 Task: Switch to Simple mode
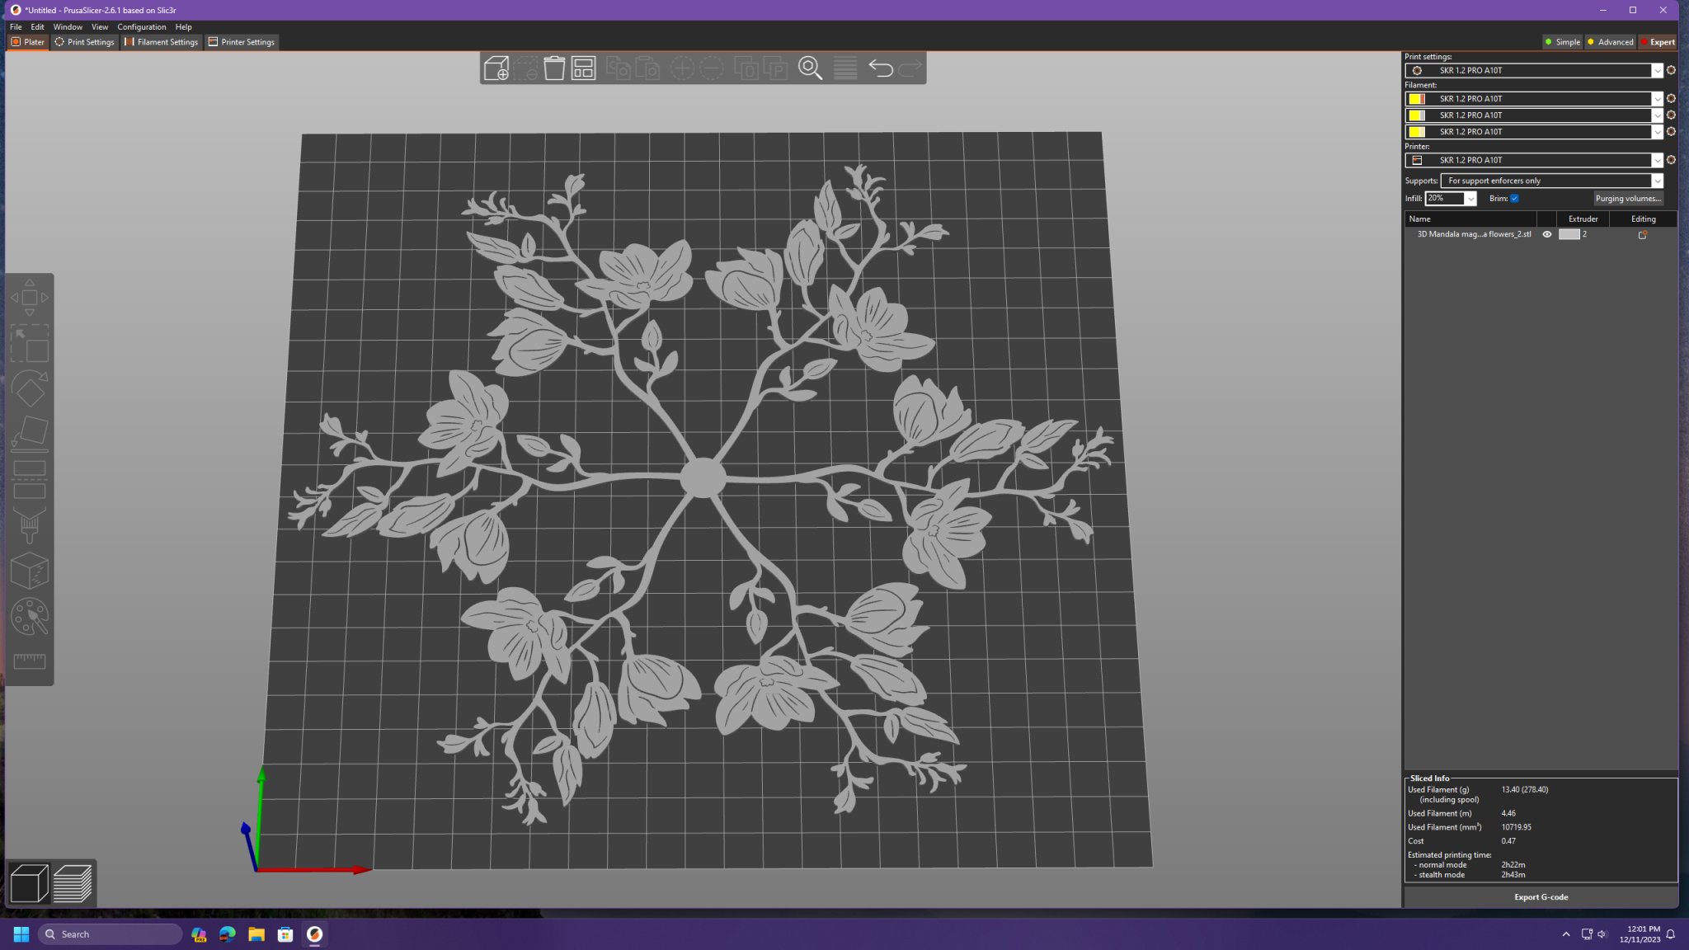pyautogui.click(x=1562, y=42)
